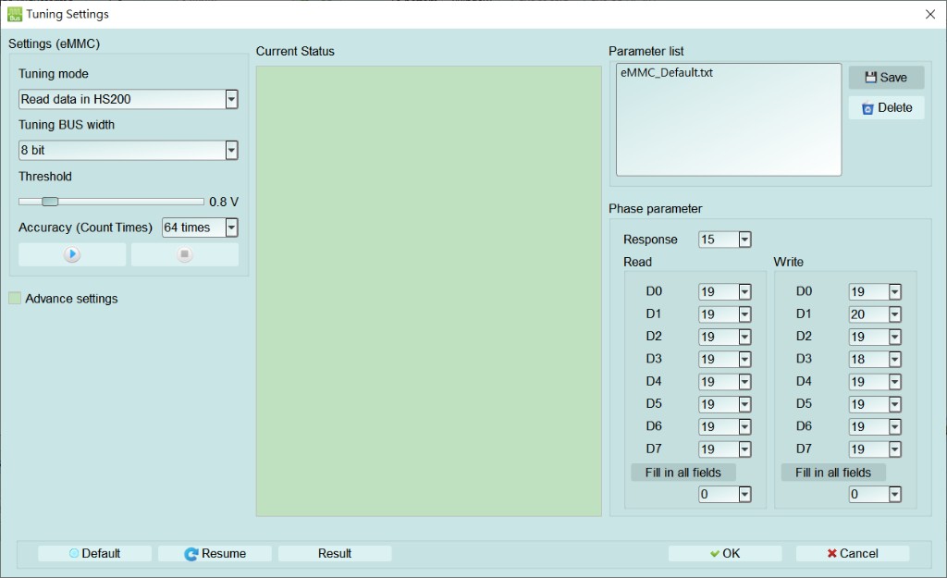
Task: Click the Threshold slider handle
Action: coord(50,202)
